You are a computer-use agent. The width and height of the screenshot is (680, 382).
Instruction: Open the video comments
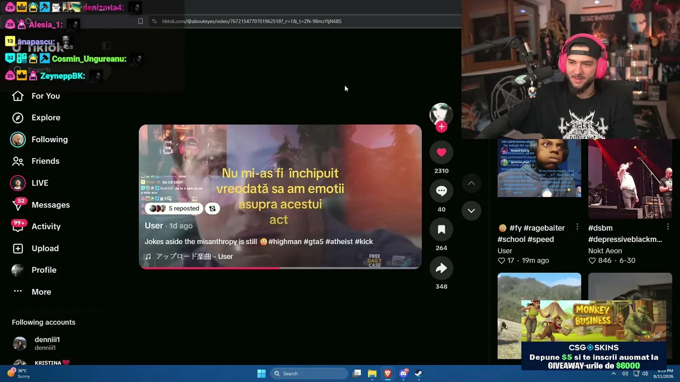pos(441,191)
